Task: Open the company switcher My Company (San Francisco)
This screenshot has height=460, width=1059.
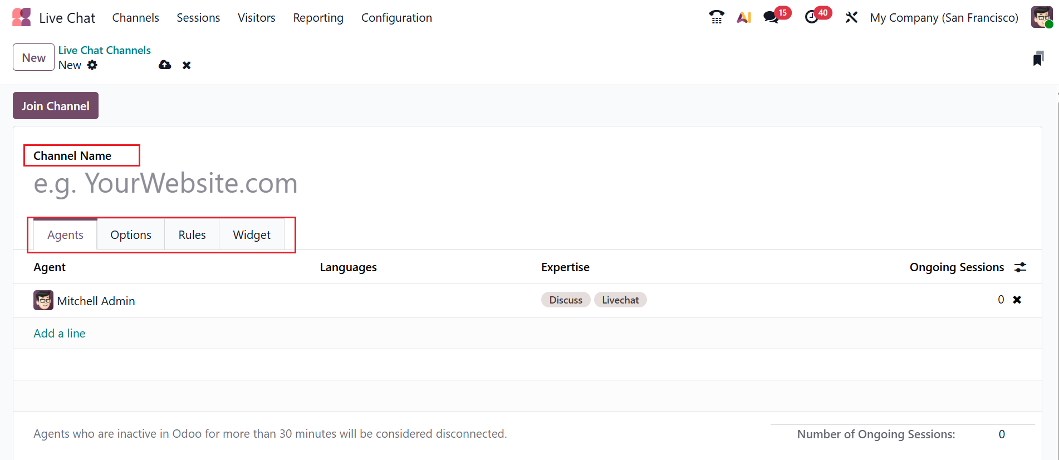Action: coord(944,18)
